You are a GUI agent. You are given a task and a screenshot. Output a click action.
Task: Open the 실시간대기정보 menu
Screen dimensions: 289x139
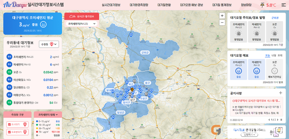click(x=111, y=5)
